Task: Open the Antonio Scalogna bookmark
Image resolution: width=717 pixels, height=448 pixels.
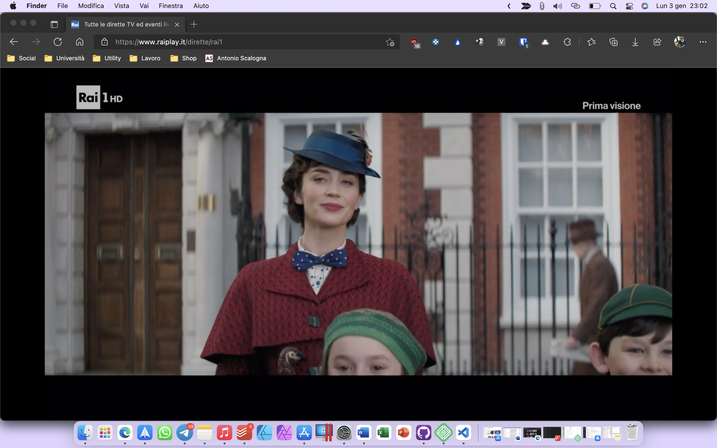Action: (236, 58)
